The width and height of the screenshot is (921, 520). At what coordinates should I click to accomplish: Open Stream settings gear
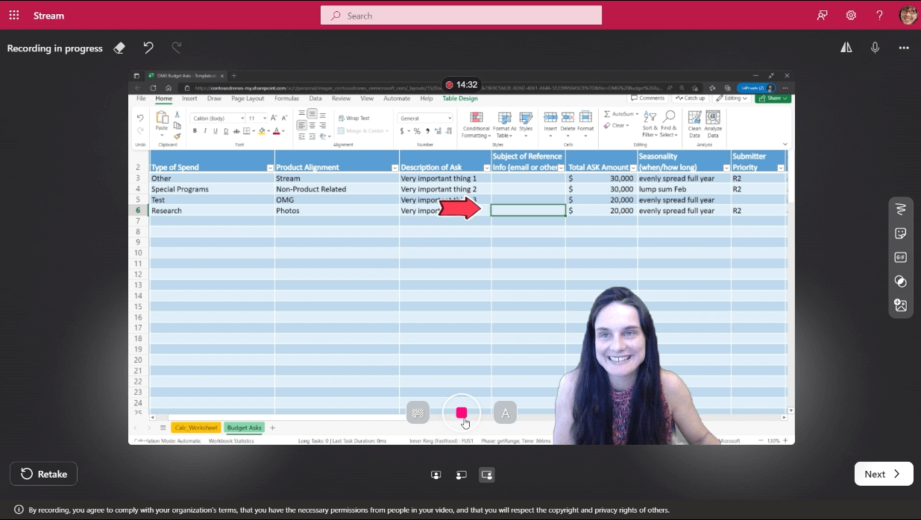pos(851,15)
